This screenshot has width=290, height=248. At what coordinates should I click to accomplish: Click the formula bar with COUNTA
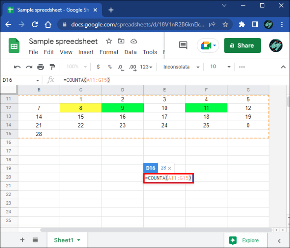[x=174, y=80]
